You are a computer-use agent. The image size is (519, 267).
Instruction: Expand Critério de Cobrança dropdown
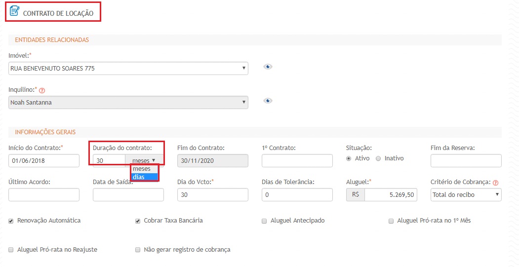(x=466, y=195)
